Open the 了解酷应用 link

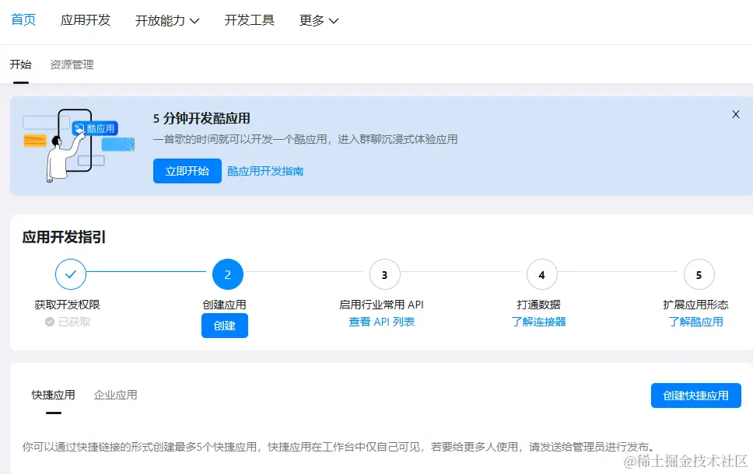(x=695, y=322)
